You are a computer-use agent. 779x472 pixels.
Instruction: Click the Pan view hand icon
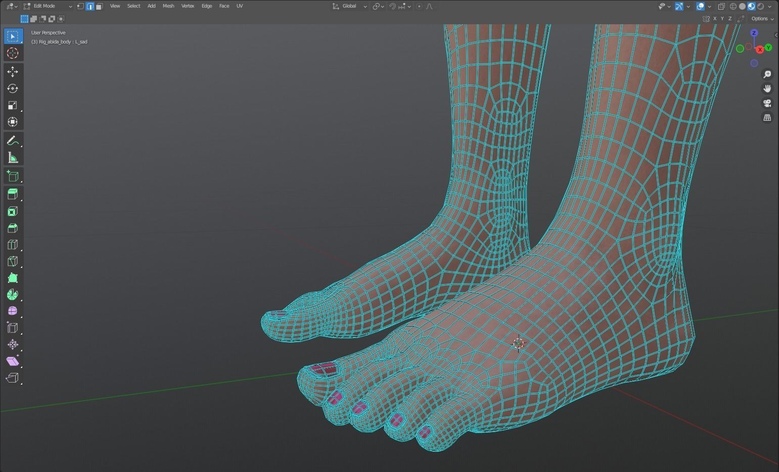tap(767, 88)
